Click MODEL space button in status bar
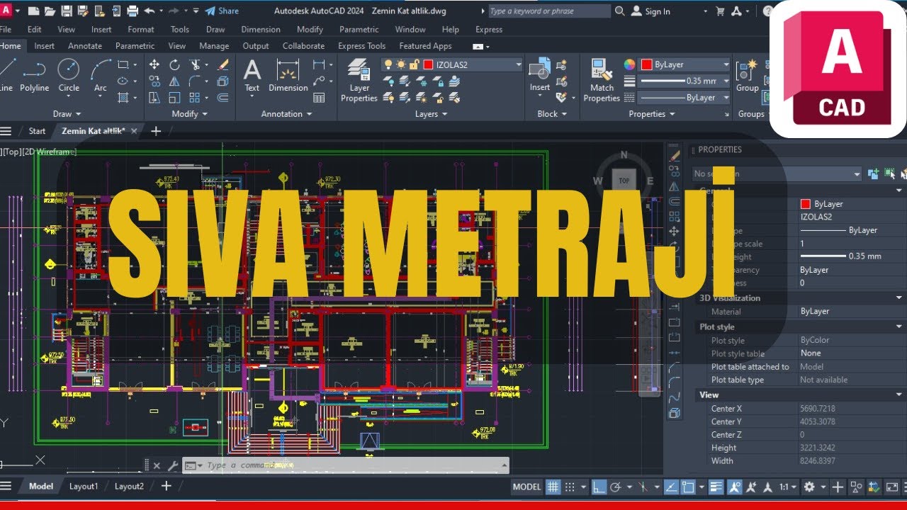This screenshot has width=907, height=510. 526,487
